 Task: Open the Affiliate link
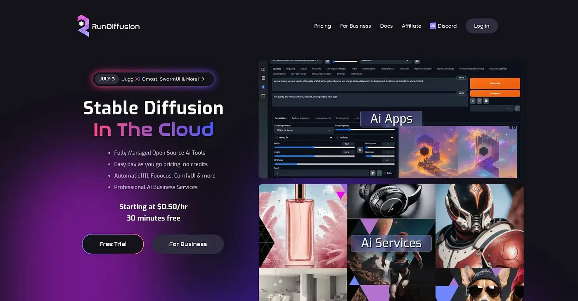(412, 26)
